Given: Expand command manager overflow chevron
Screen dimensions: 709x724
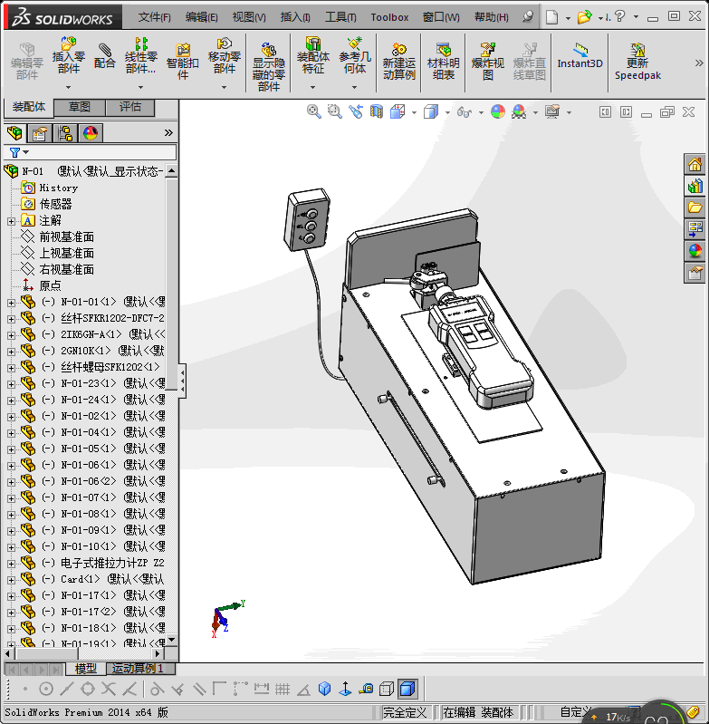Looking at the screenshot, I should [699, 63].
